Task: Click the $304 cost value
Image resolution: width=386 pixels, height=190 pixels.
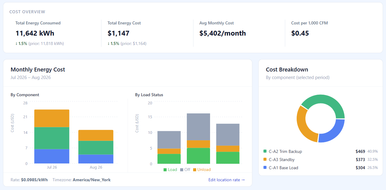Action: [360, 168]
